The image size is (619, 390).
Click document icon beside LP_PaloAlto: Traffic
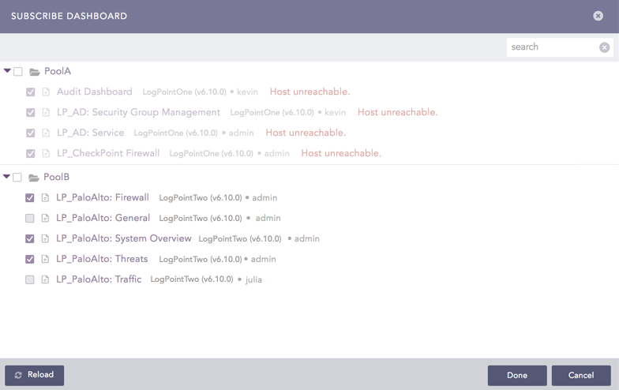[46, 279]
